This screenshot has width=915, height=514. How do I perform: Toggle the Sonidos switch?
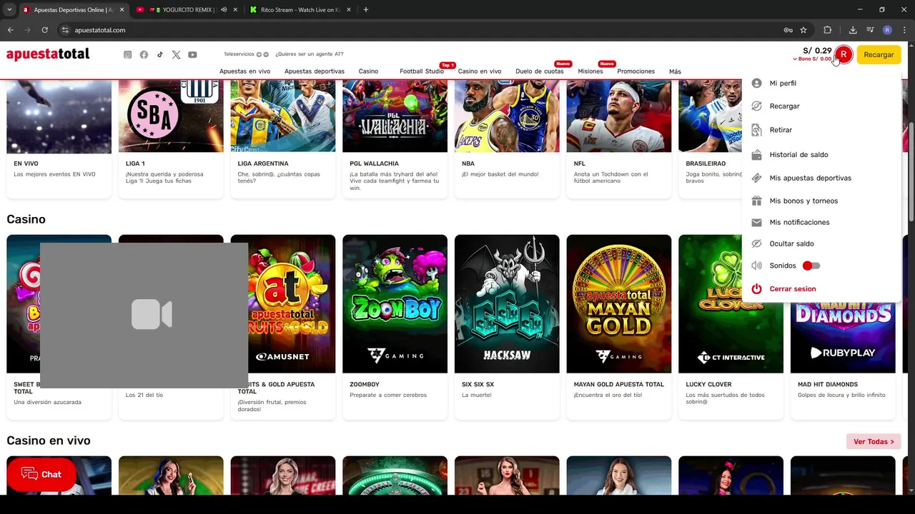(811, 266)
